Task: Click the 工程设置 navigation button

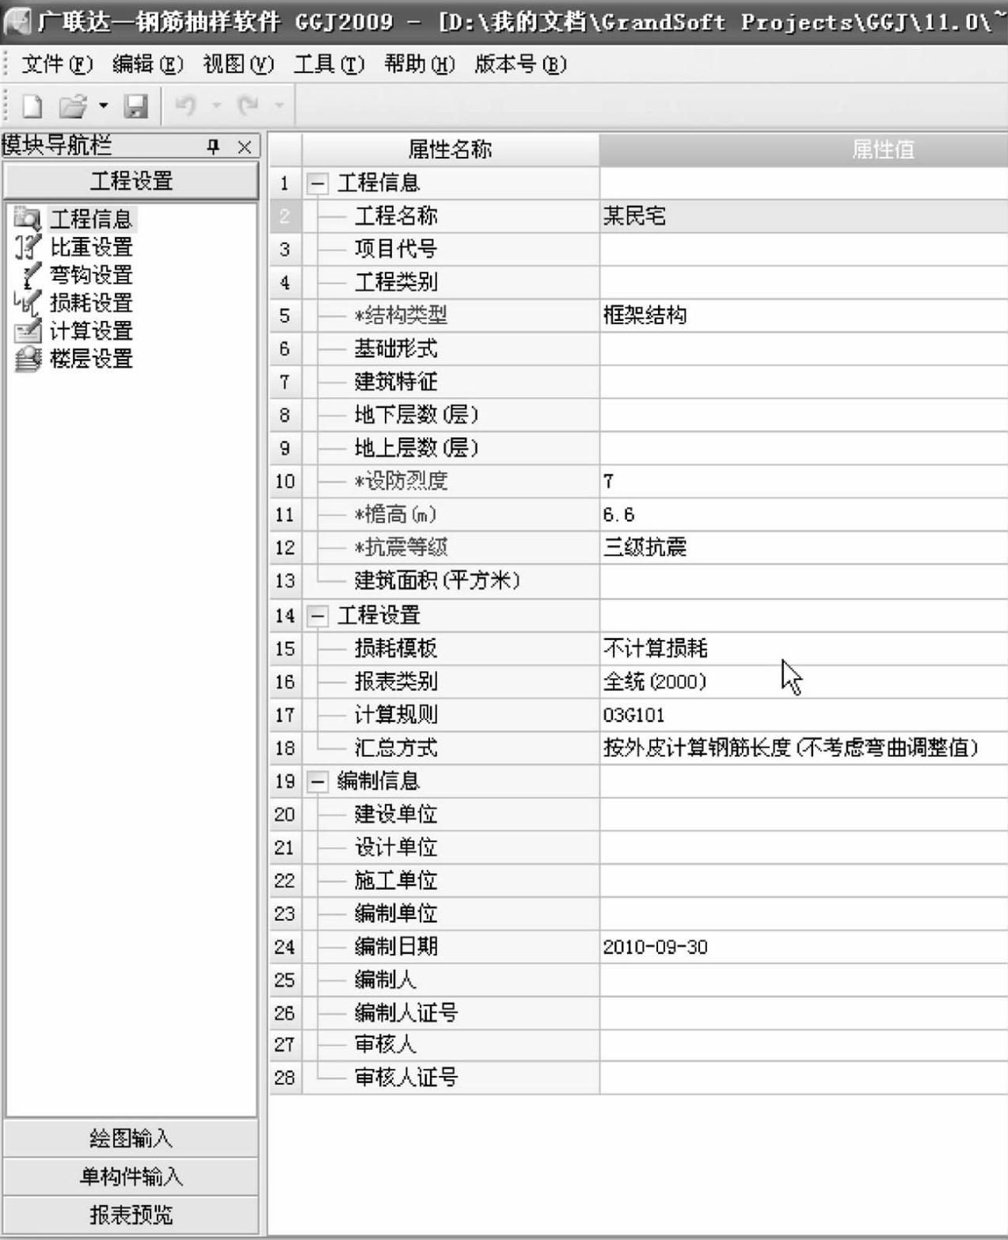Action: click(x=131, y=181)
